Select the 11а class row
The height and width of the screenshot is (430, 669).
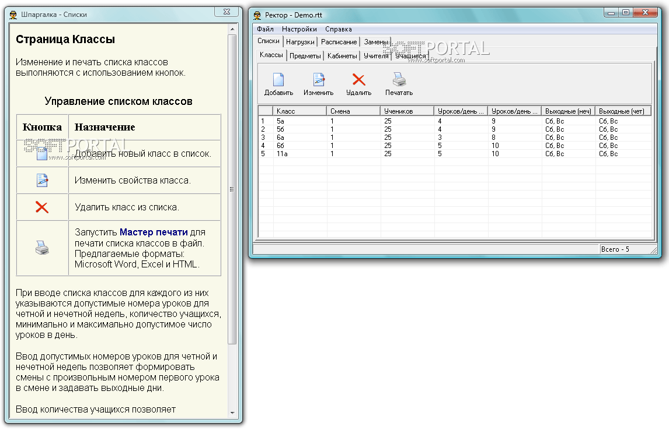pos(455,154)
